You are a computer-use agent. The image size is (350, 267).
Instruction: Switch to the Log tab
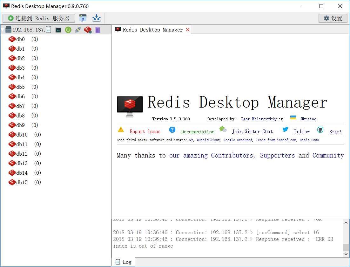point(124,262)
